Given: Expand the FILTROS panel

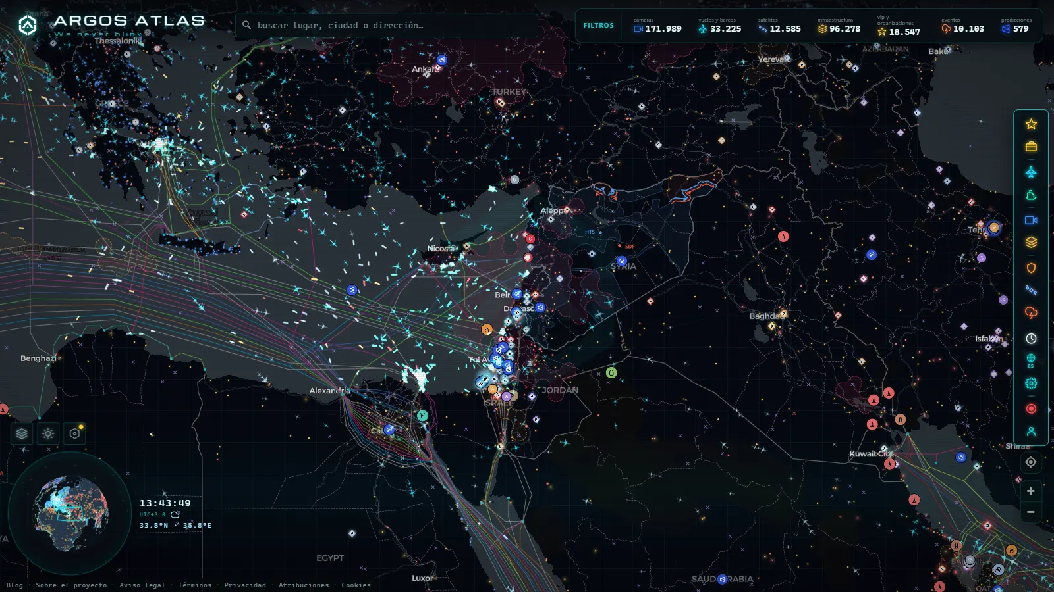Looking at the screenshot, I should click(598, 26).
